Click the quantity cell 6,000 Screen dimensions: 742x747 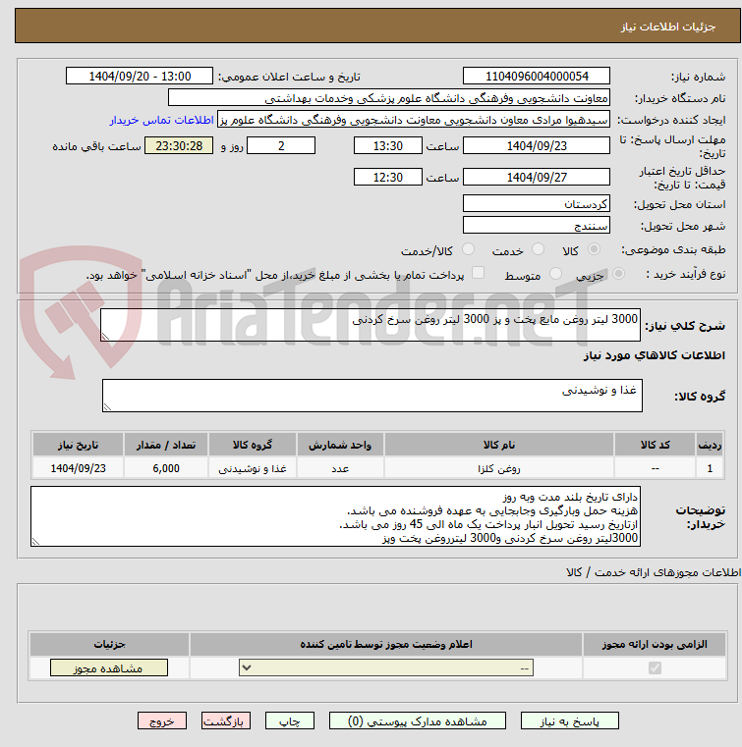(x=166, y=468)
